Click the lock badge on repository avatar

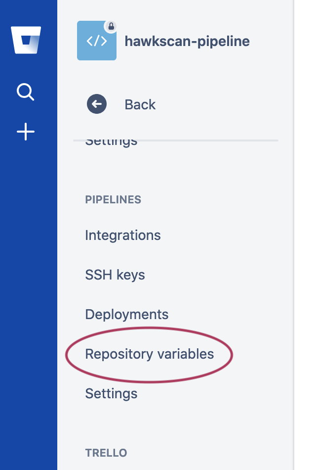[111, 26]
